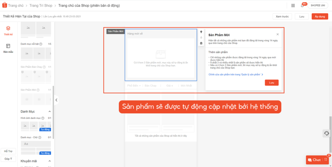
Task: Switch to the Bản mẫu sidebar tab
Action: click(8, 48)
